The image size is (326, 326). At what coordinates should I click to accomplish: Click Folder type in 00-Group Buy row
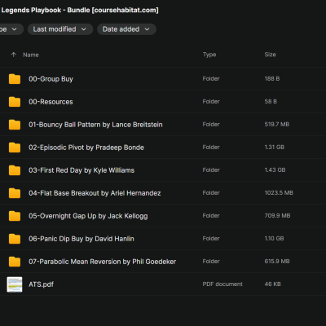tap(211, 78)
